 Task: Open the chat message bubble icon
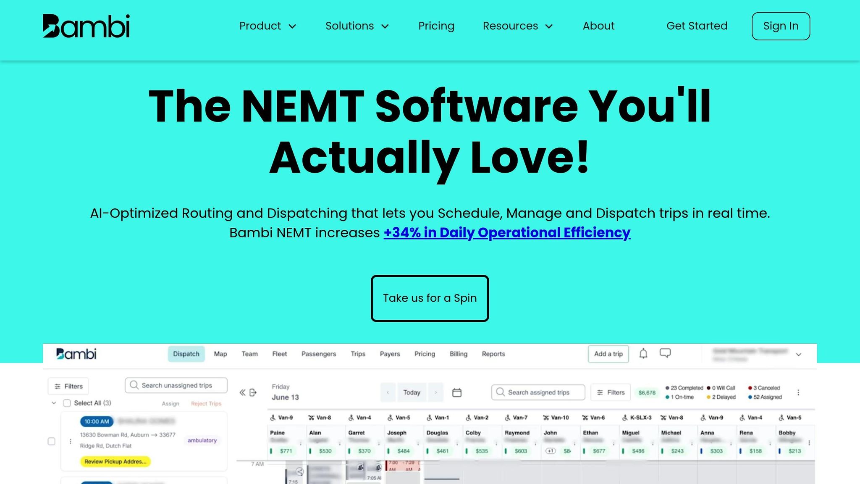665,353
